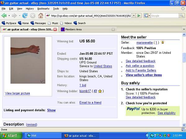Click the Stop loading icon
This screenshot has height=139, width=186.
[x=33, y=16]
